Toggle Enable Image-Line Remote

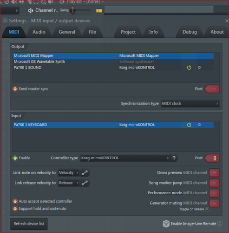(220, 224)
